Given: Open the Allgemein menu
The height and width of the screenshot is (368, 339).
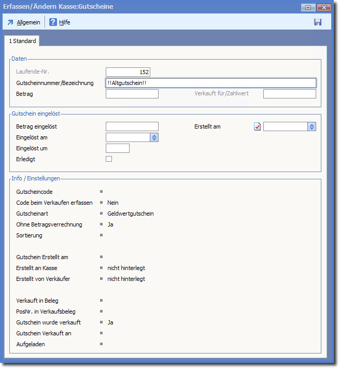Looking at the screenshot, I should 28,22.
